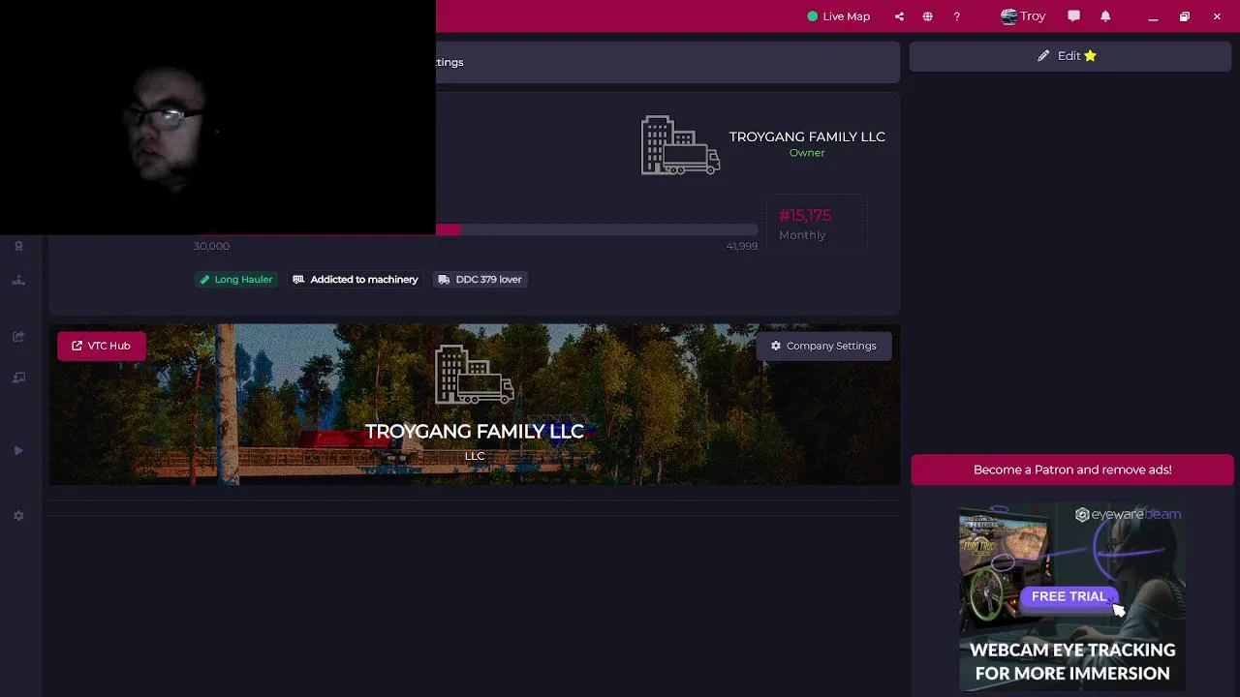This screenshot has width=1240, height=697.
Task: Click the Long Hauler badge
Action: pyautogui.click(x=235, y=279)
